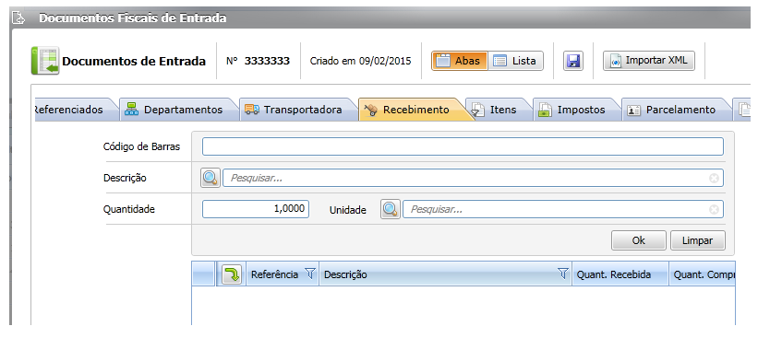The image size is (758, 338).
Task: Click the Departamentos tab's org chart icon
Action: pyautogui.click(x=131, y=110)
